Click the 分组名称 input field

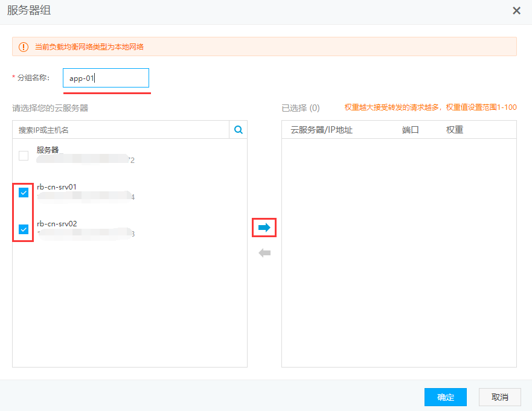click(106, 78)
